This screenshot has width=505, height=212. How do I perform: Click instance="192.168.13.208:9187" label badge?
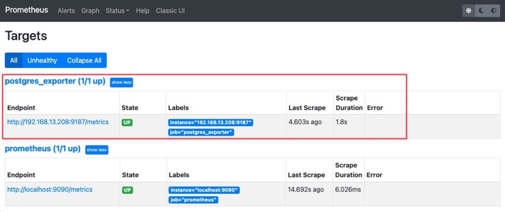[211, 122]
